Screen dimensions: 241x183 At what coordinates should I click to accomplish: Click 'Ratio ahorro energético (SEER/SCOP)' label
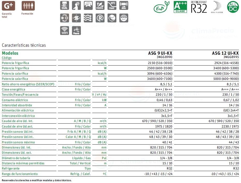28,84
